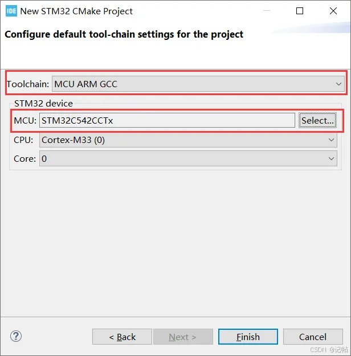Expand the CPU dropdown showing Cortex-M33 (0)
Image resolution: width=351 pixels, height=356 pixels.
click(x=188, y=140)
